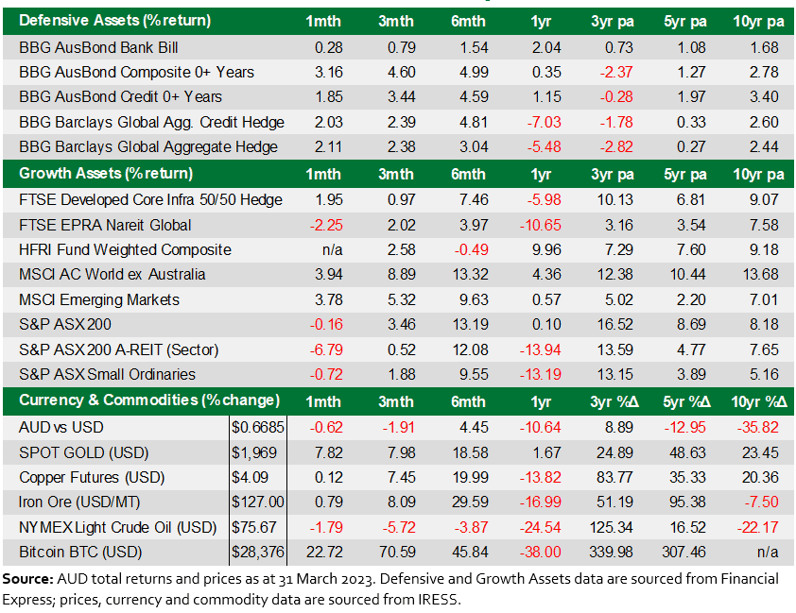Click '6mth' header in Currency & Commodities
This screenshot has height=613, width=796.
(468, 401)
